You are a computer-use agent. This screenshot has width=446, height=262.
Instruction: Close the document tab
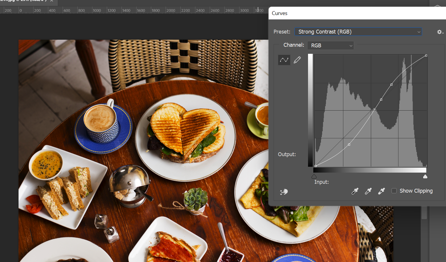point(52,1)
